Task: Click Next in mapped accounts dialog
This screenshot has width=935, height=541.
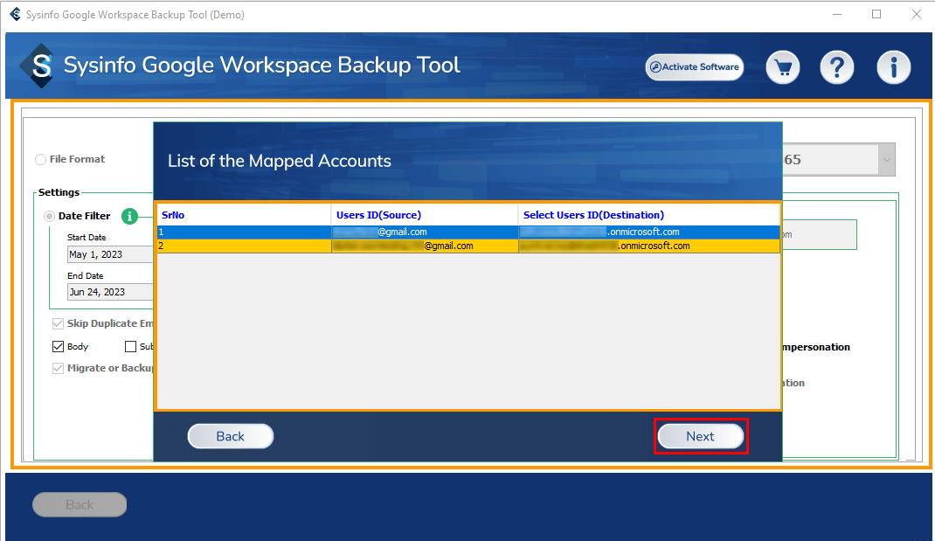Action: pyautogui.click(x=700, y=436)
